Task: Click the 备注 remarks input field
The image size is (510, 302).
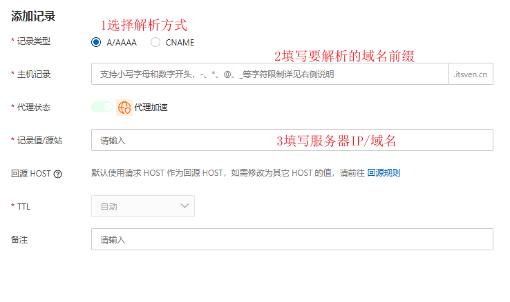Action: [x=292, y=239]
